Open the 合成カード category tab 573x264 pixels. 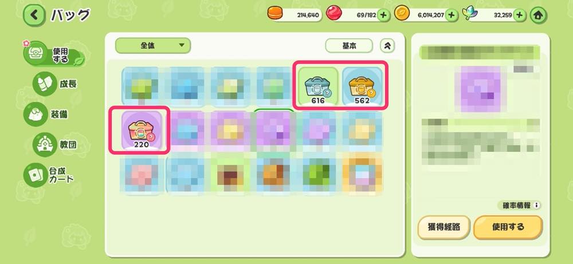(x=49, y=175)
